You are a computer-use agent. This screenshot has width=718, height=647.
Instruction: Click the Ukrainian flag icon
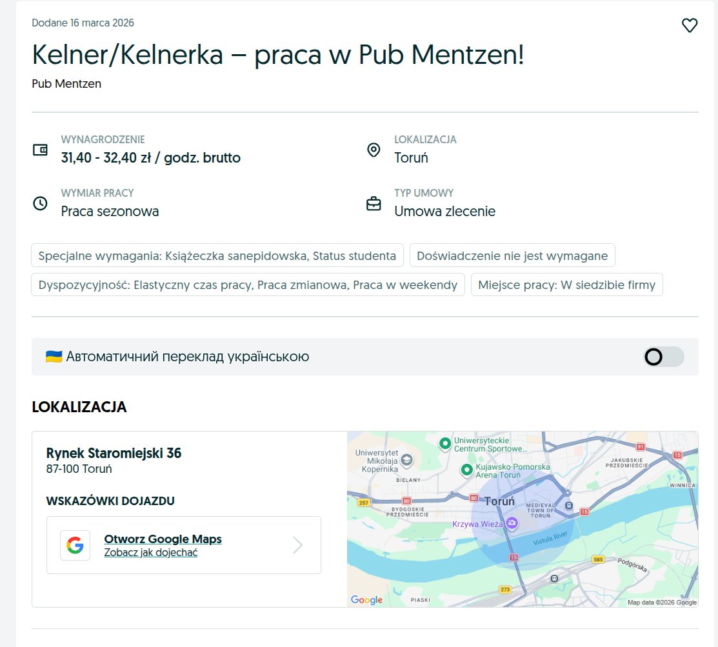pyautogui.click(x=54, y=356)
